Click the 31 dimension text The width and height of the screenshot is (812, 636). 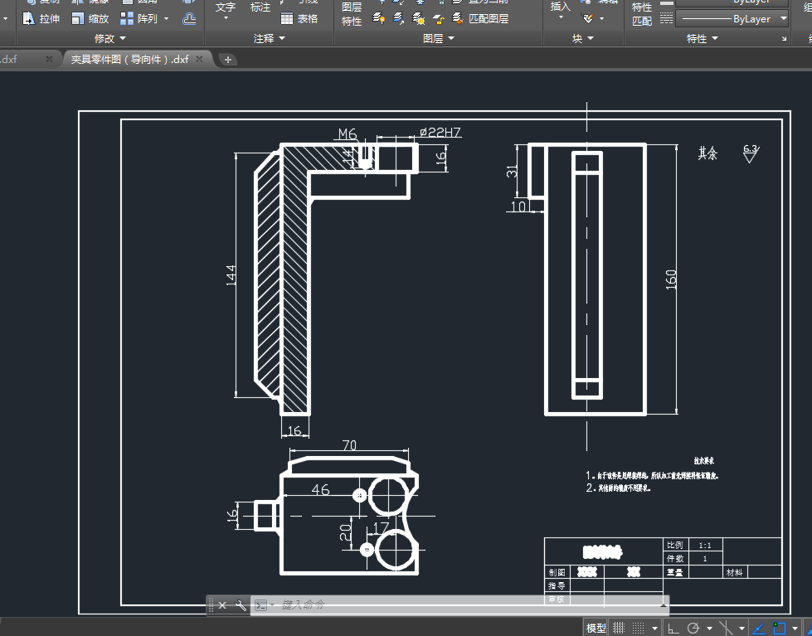click(x=512, y=172)
